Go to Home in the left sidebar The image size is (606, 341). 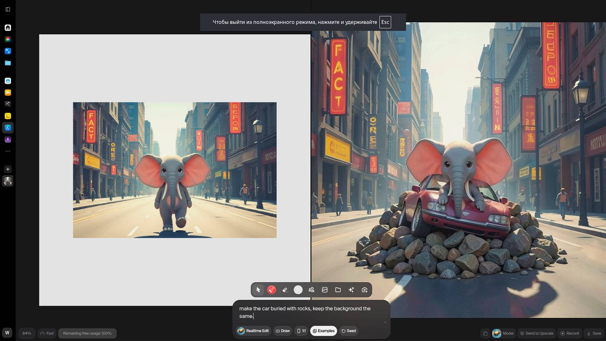(8, 28)
